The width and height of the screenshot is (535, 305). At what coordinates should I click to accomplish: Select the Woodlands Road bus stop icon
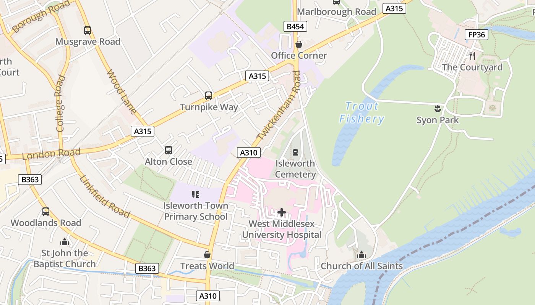[x=46, y=212]
